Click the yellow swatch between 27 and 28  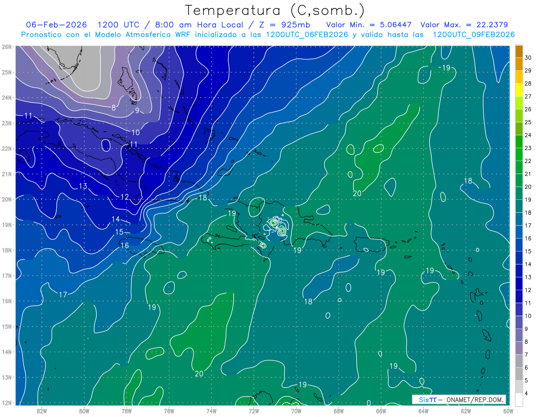[x=519, y=90]
